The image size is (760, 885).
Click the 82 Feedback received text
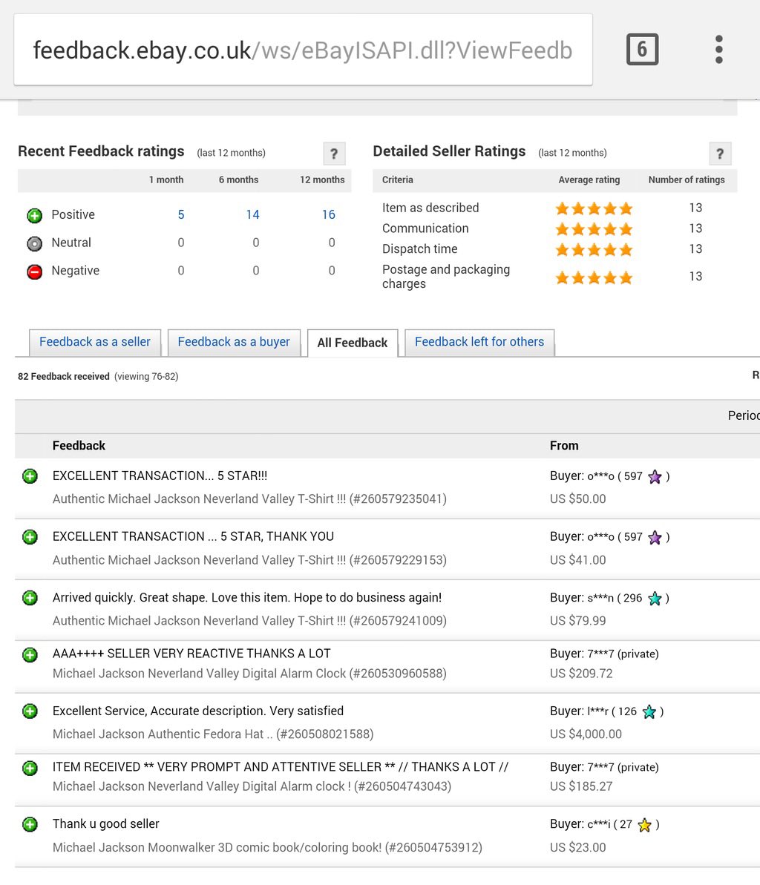click(x=64, y=376)
